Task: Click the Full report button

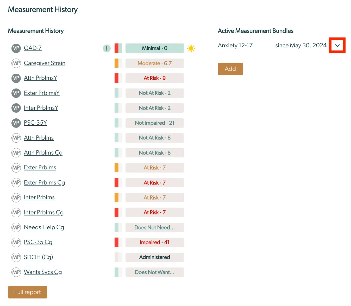Action: (27, 292)
